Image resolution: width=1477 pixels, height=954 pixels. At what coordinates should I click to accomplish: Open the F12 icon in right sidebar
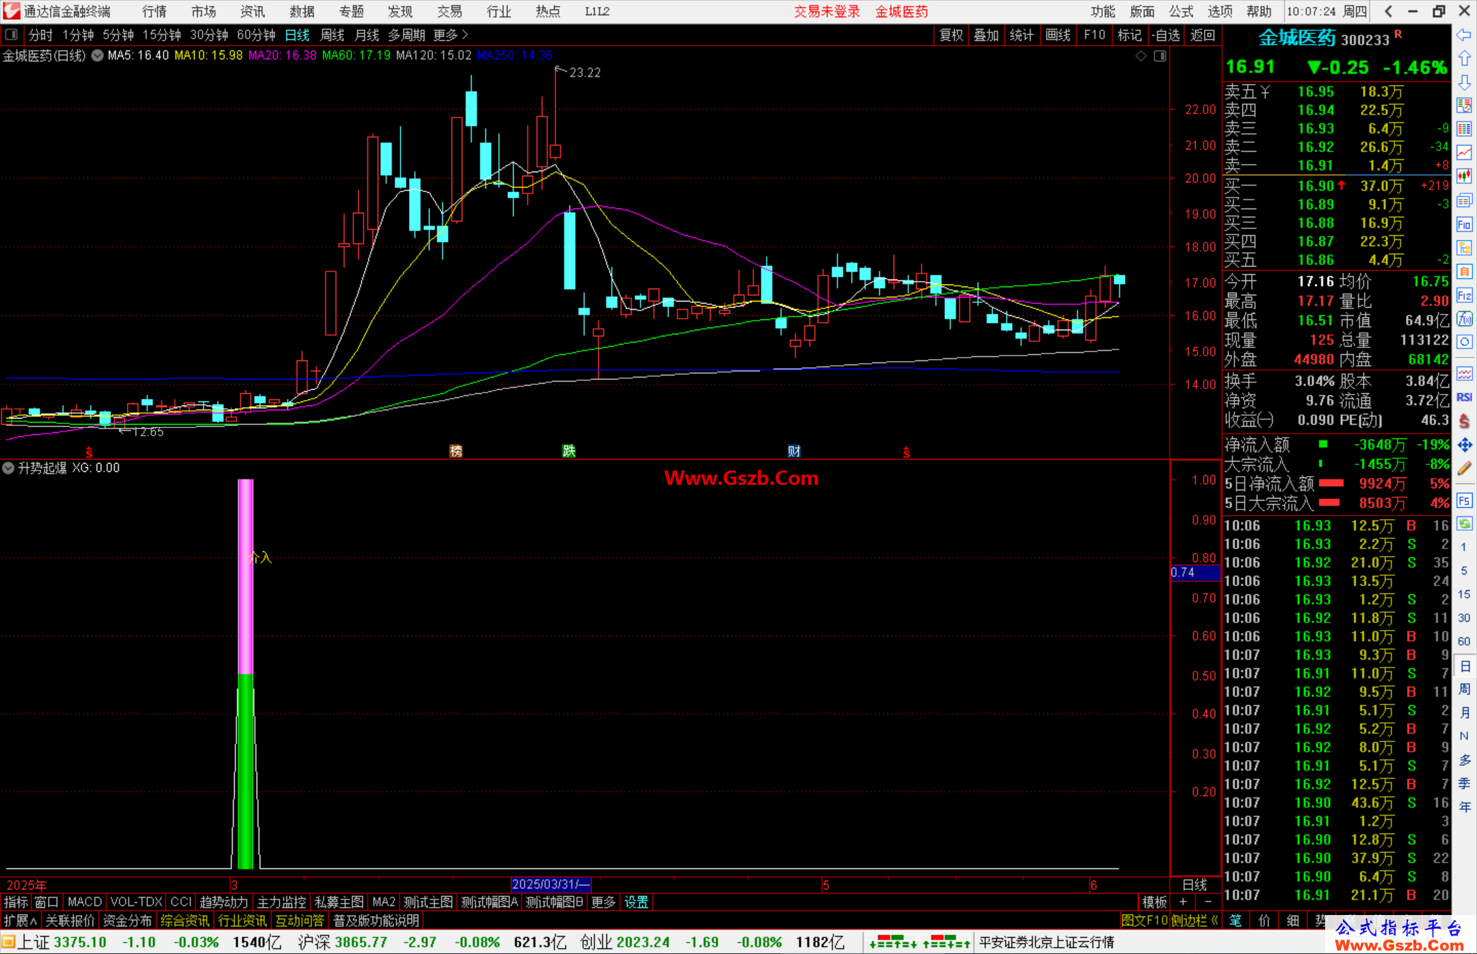click(x=1464, y=295)
